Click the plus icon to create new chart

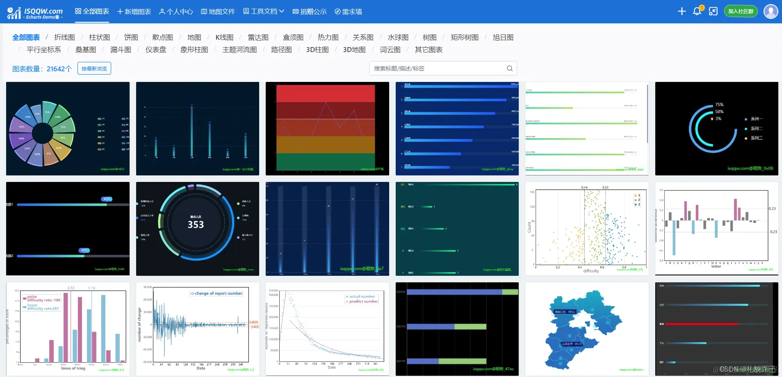coord(682,11)
